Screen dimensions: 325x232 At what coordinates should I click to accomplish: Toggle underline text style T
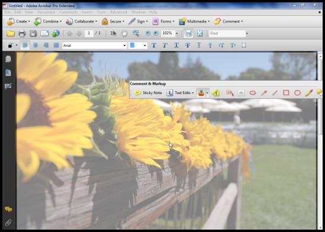(176, 45)
